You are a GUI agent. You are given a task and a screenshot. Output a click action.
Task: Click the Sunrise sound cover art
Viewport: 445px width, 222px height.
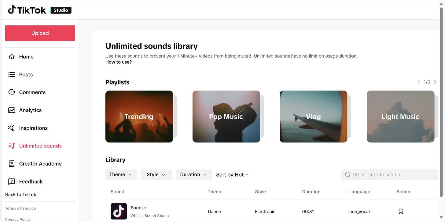[119, 211]
